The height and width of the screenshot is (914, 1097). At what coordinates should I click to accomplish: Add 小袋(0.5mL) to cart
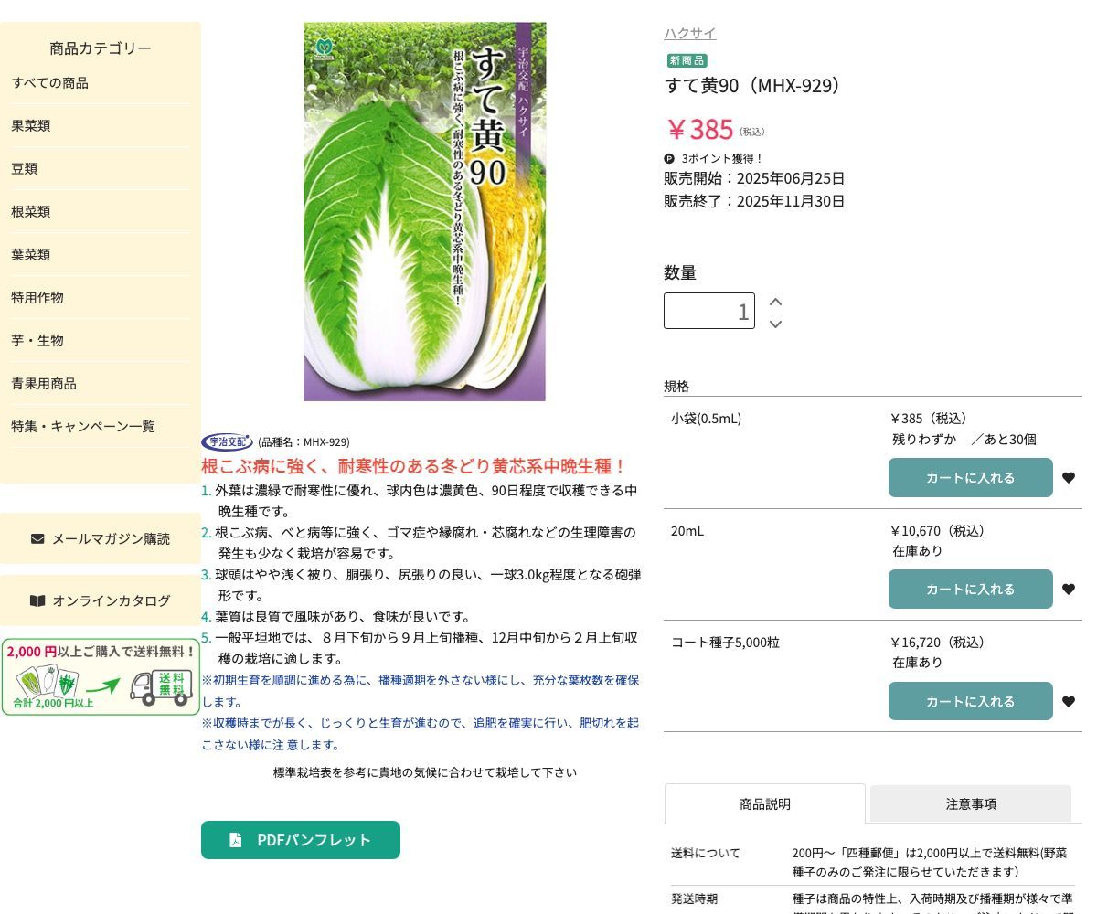[x=970, y=478]
